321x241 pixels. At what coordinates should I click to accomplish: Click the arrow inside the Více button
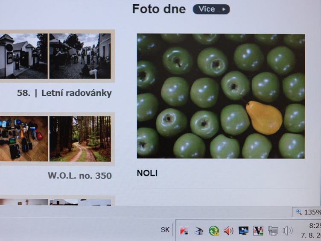224,9
